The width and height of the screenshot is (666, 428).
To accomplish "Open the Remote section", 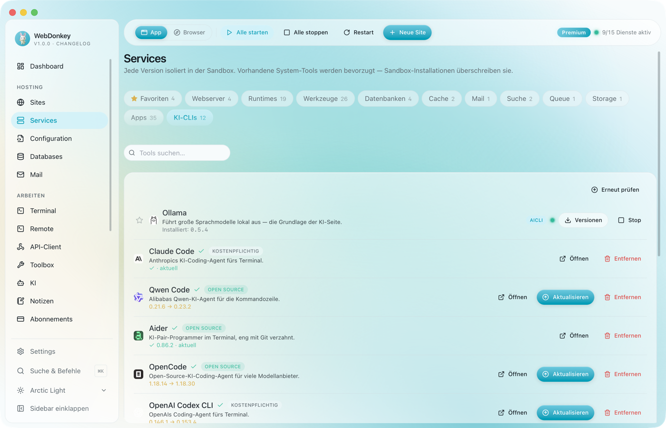I will tap(60, 229).
